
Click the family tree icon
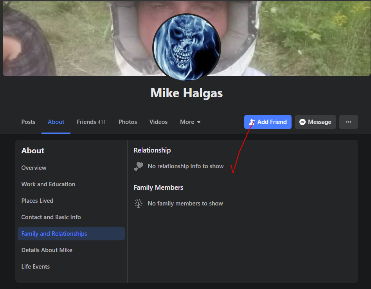pyautogui.click(x=139, y=204)
